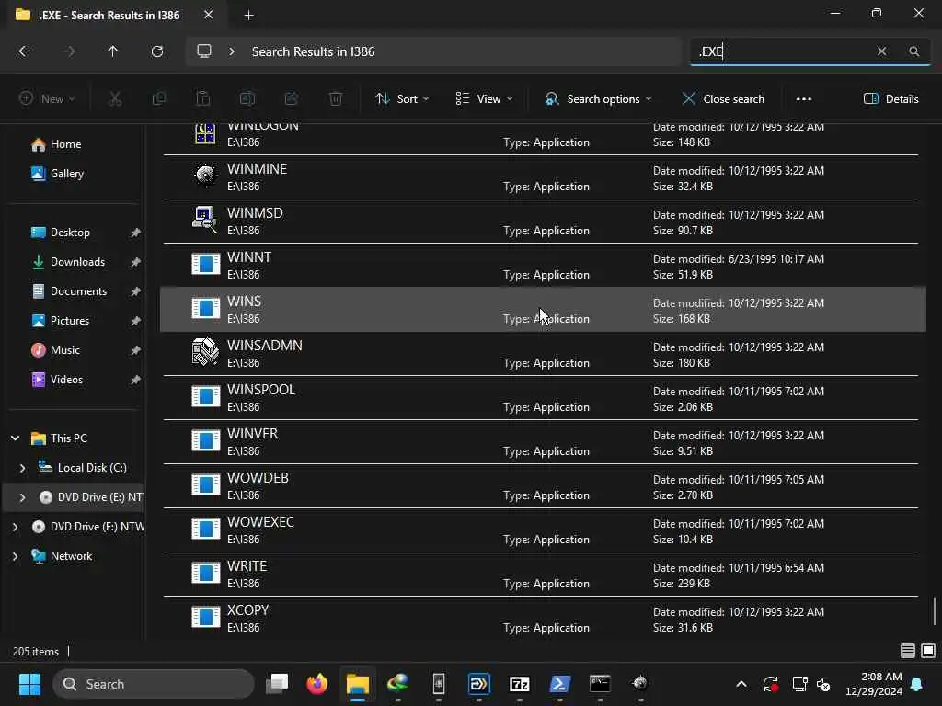Close the .EXE Search Results tab
Screen dimensions: 942x706
click(208, 15)
